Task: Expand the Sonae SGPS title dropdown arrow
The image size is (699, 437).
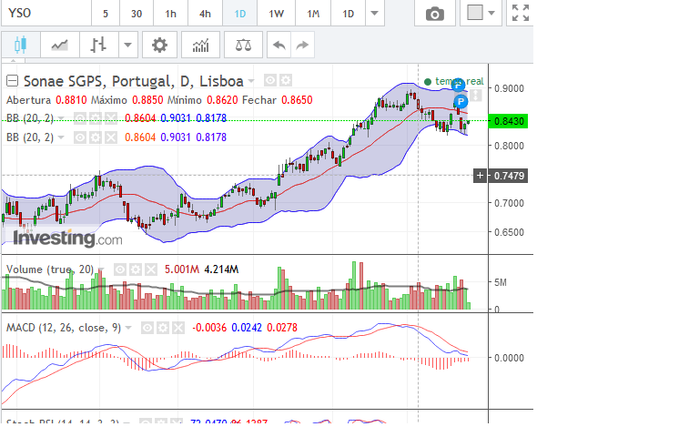Action: pos(251,81)
